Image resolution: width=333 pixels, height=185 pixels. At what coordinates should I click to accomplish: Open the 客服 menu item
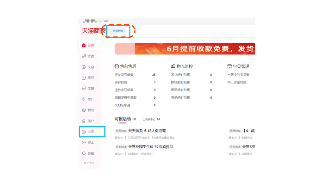pos(90,153)
